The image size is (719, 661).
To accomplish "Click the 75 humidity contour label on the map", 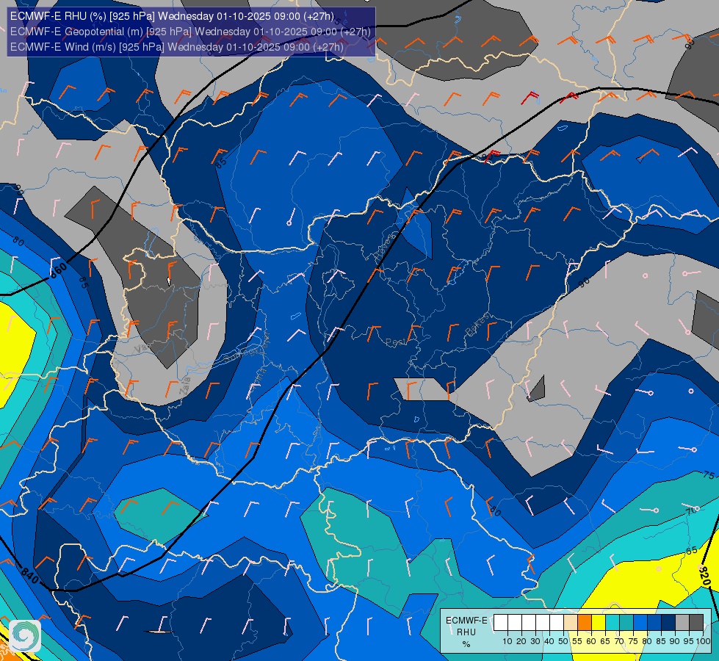I will click(709, 475).
